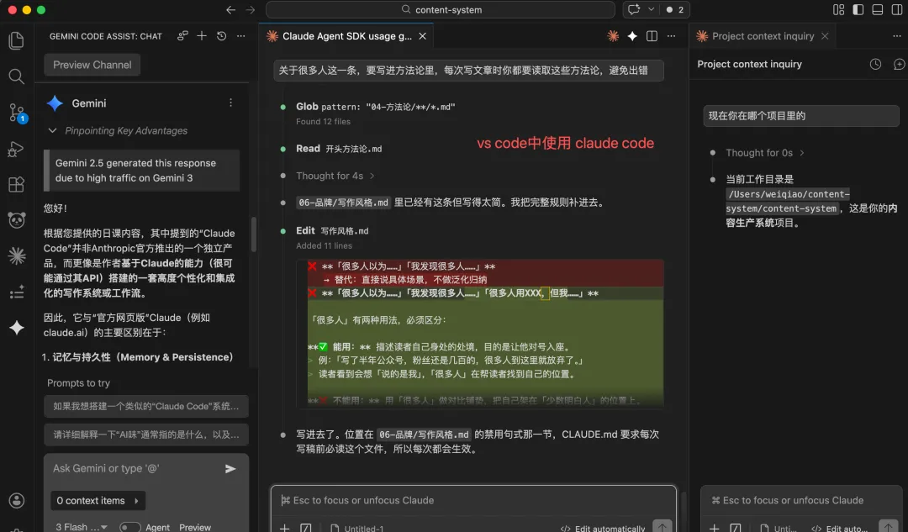Use the suggested prompt about building a 'Claude Code' system

tap(146, 407)
